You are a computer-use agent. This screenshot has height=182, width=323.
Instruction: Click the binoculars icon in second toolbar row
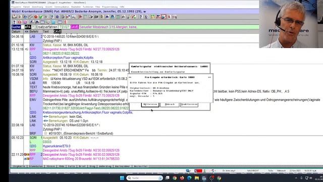(x=37, y=22)
